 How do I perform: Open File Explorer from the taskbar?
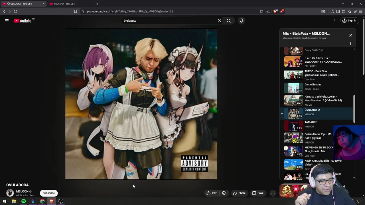pyautogui.click(x=14, y=201)
